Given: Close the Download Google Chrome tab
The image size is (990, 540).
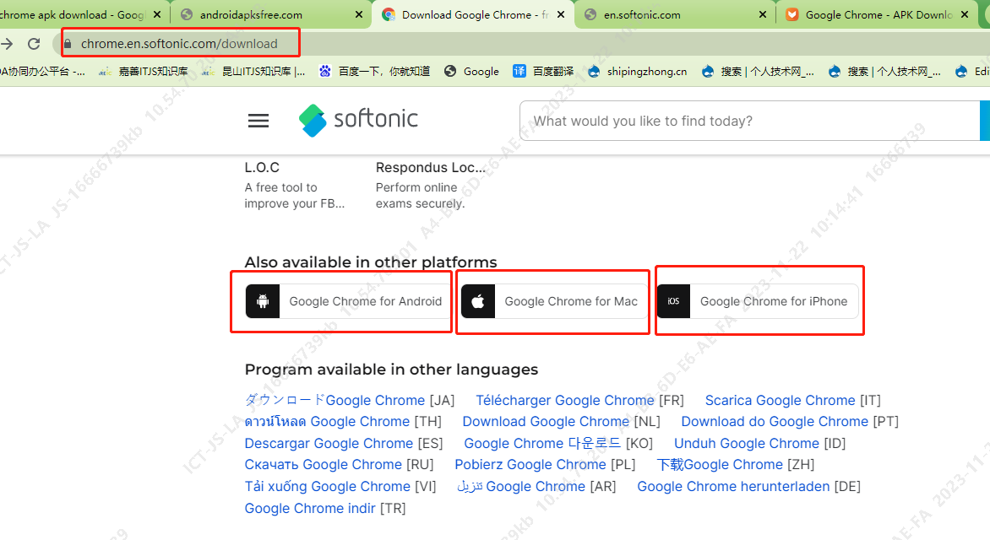Looking at the screenshot, I should pos(561,14).
